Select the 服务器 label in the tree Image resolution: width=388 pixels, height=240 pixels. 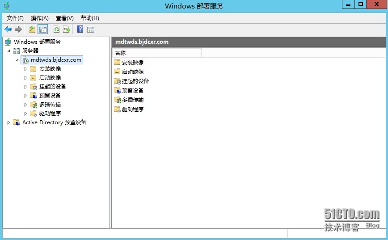30,51
